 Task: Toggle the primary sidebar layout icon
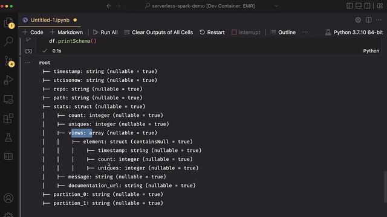[350, 6]
